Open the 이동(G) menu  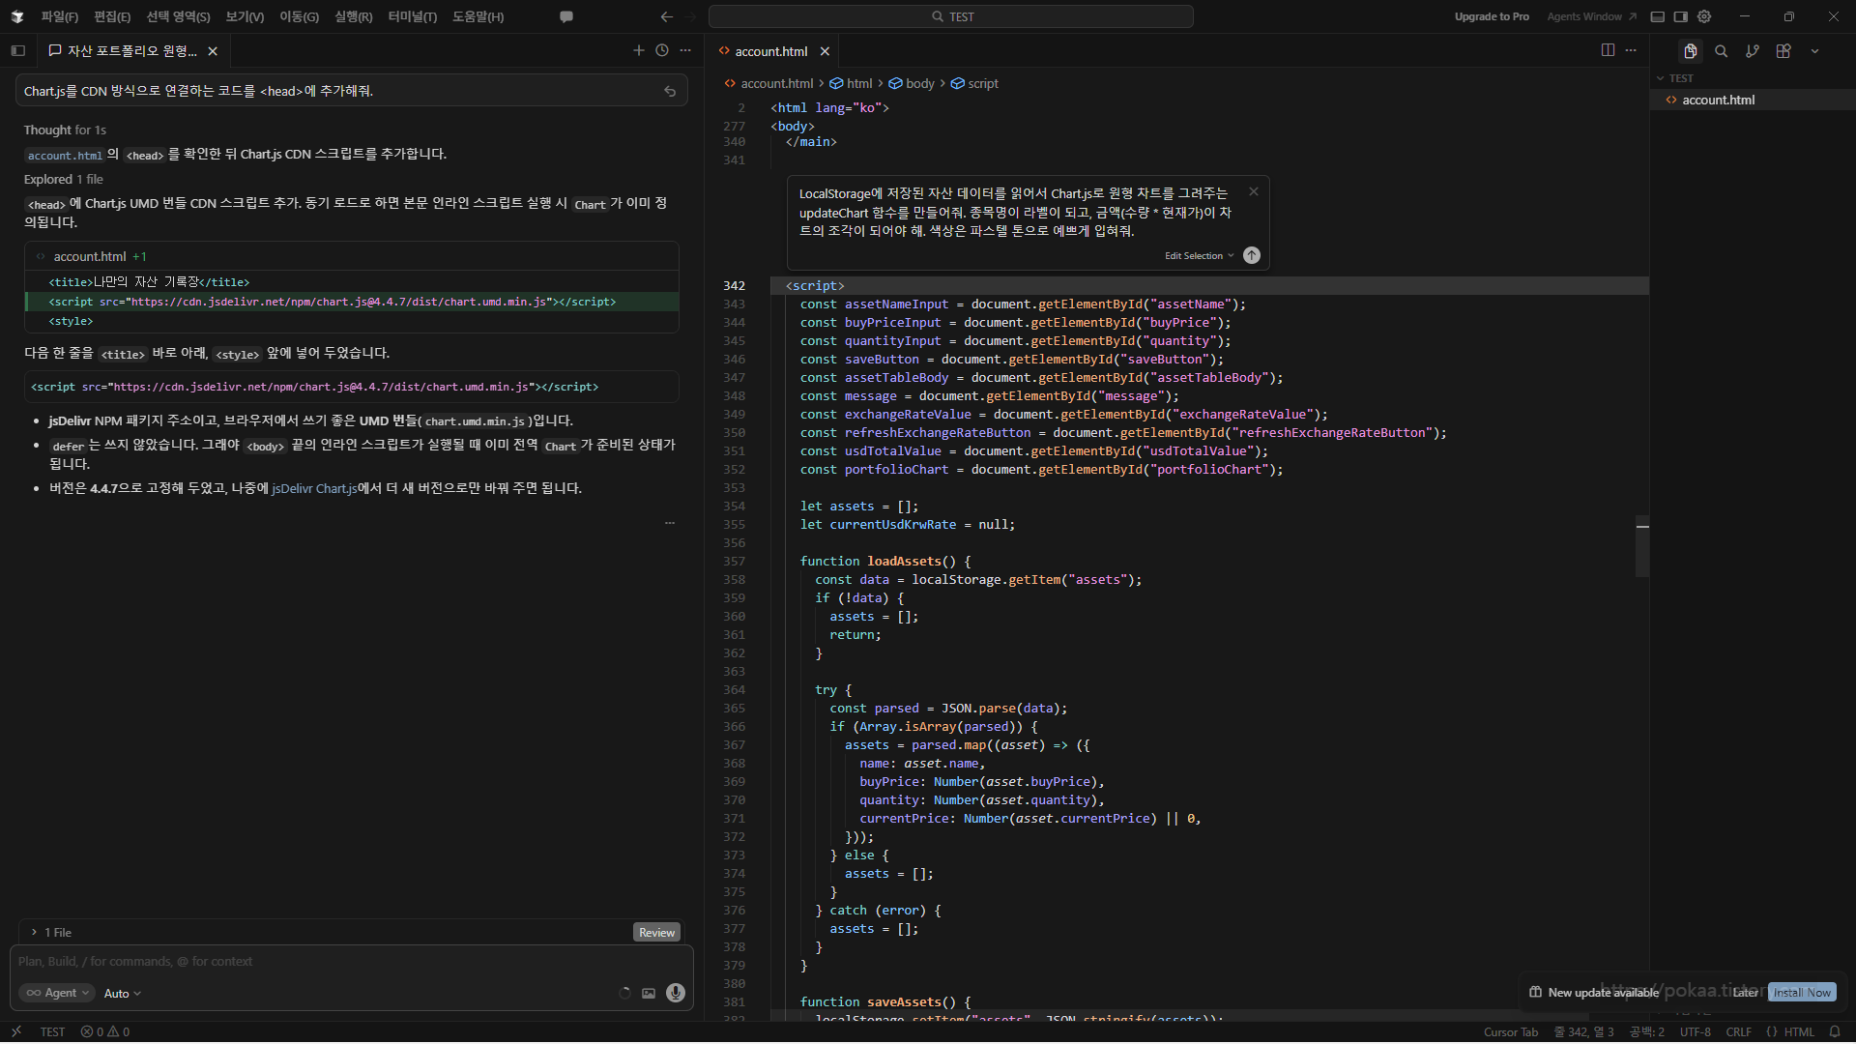point(299,16)
